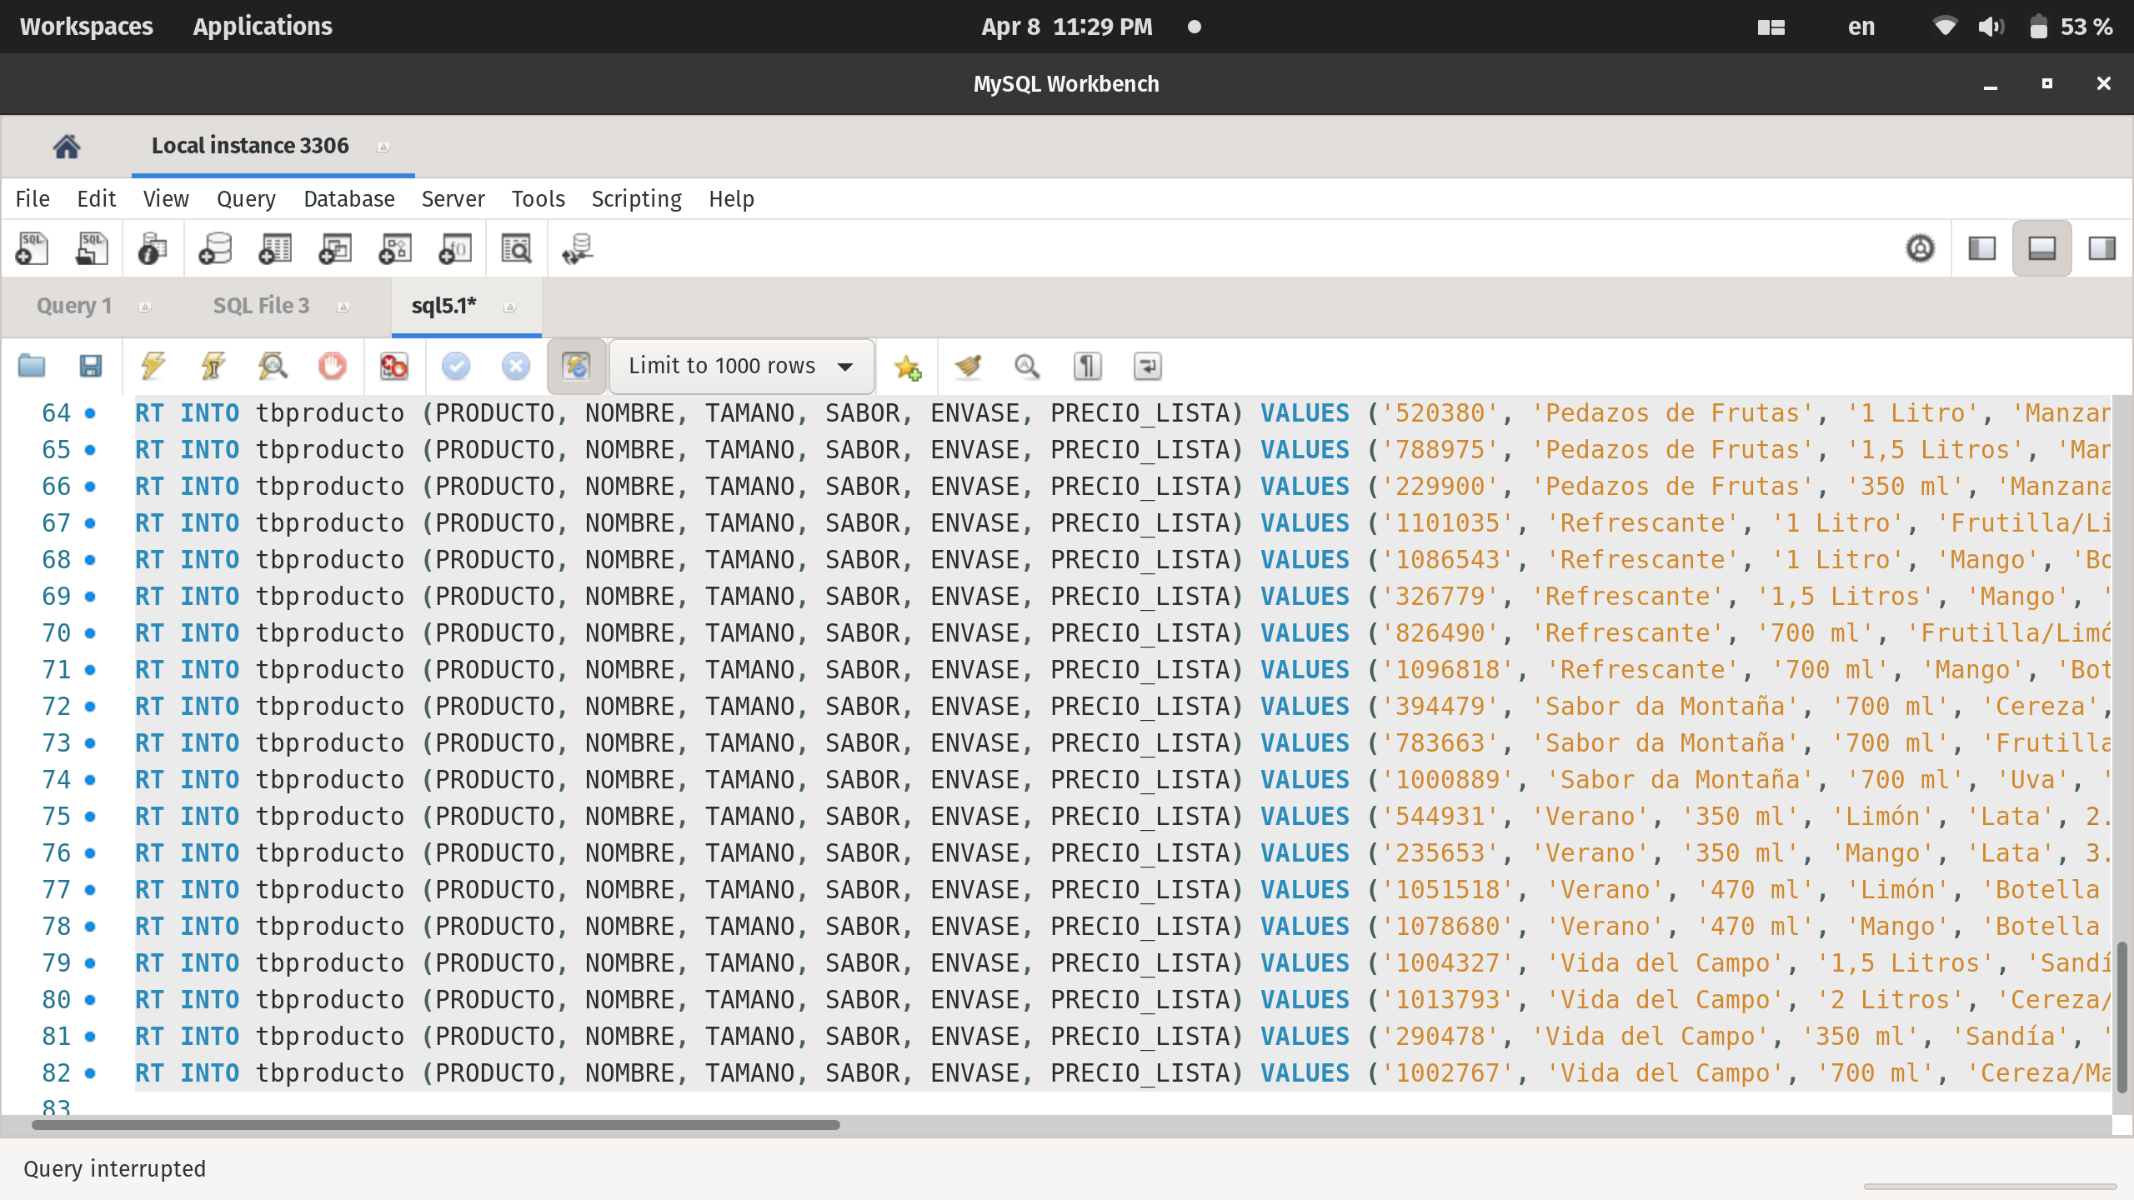Click the Execute Query lightning bolt icon
Viewport: 2134px width, 1200px height.
[x=154, y=365]
